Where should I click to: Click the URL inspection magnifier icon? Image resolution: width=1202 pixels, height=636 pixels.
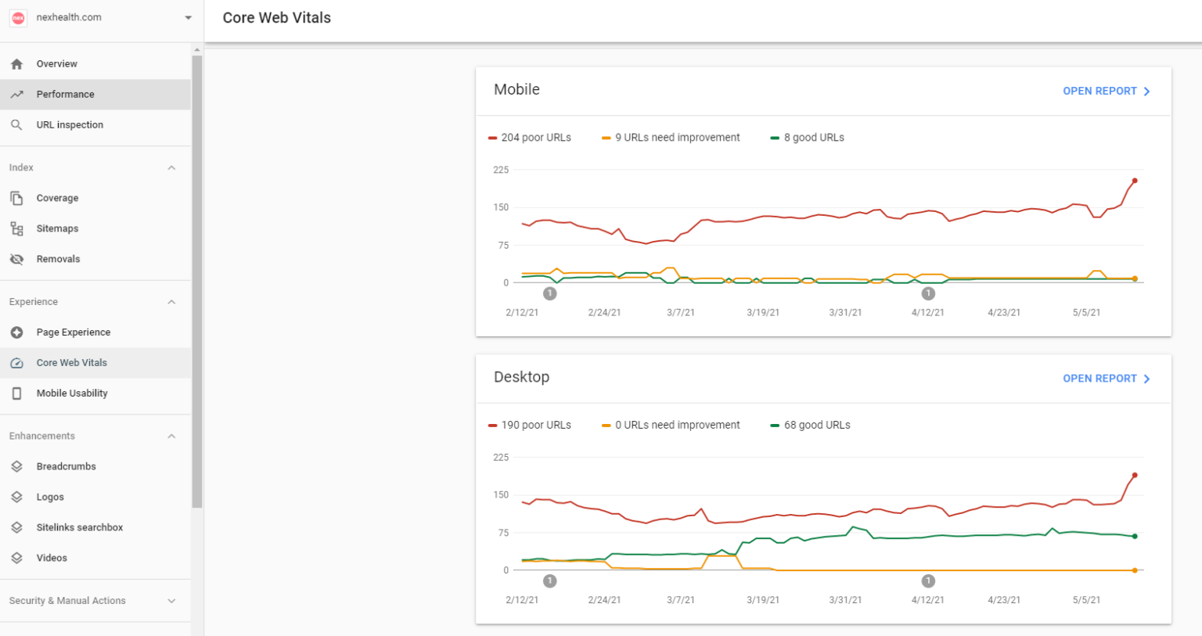[x=16, y=124]
